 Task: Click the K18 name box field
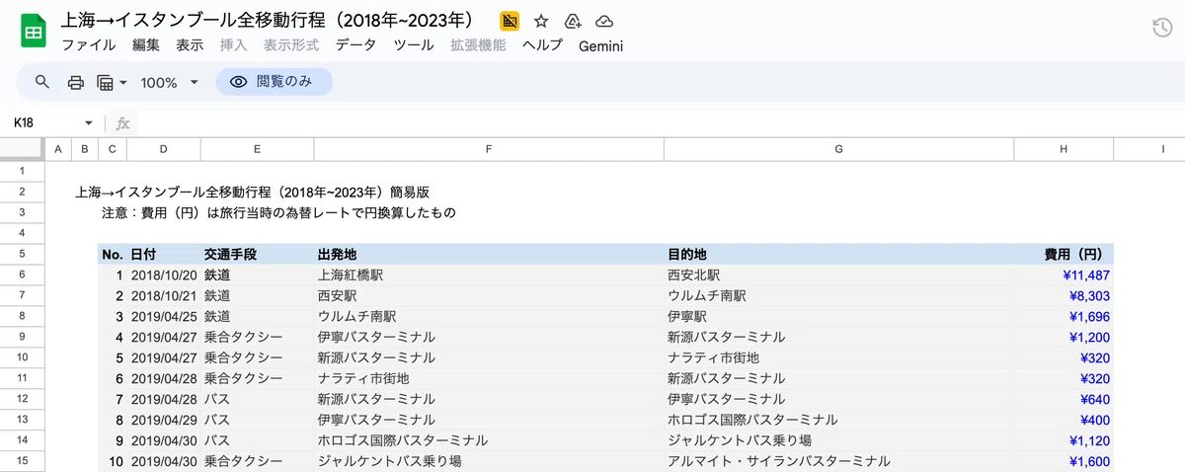44,123
